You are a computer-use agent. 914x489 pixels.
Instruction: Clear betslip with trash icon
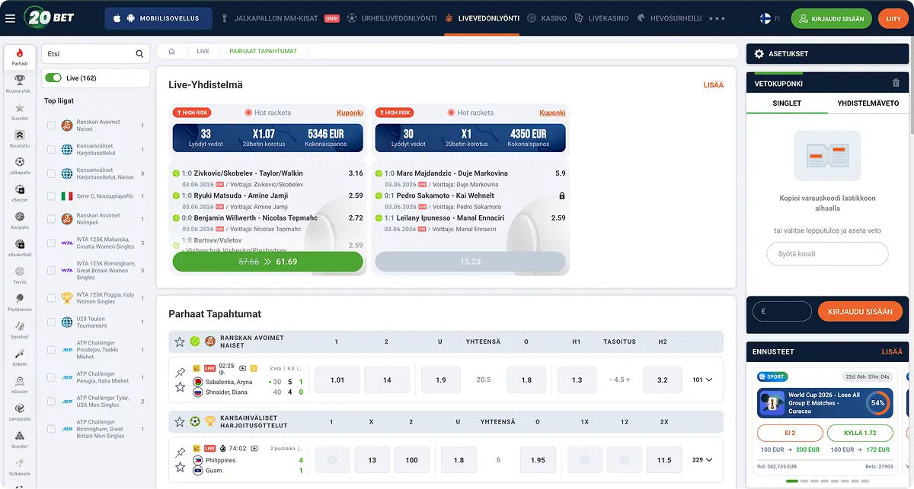[x=896, y=83]
